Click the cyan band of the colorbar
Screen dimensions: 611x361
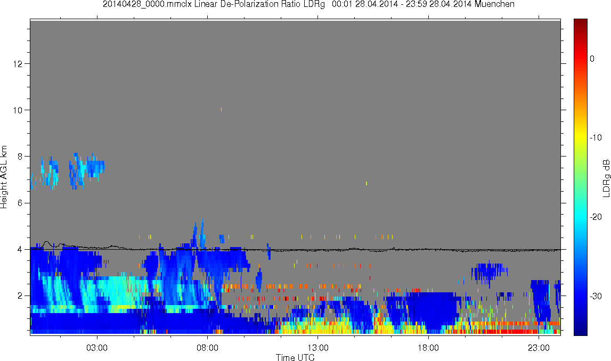tap(580, 217)
